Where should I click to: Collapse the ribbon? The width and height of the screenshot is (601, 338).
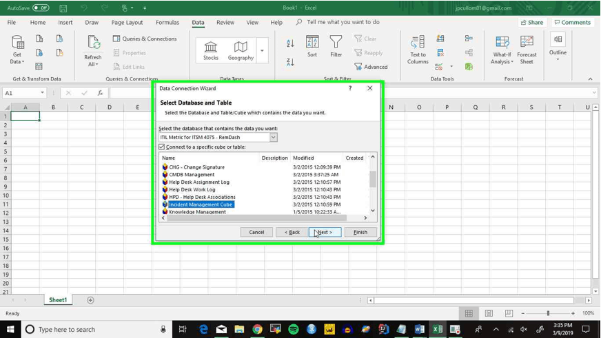pyautogui.click(x=590, y=79)
